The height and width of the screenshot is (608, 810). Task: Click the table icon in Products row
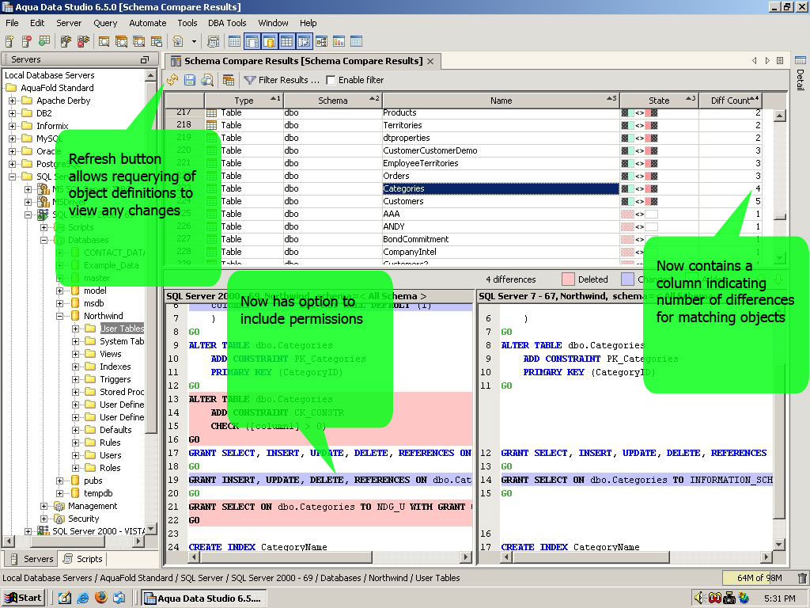pos(211,112)
